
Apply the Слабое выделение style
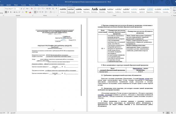(x=118, y=10)
